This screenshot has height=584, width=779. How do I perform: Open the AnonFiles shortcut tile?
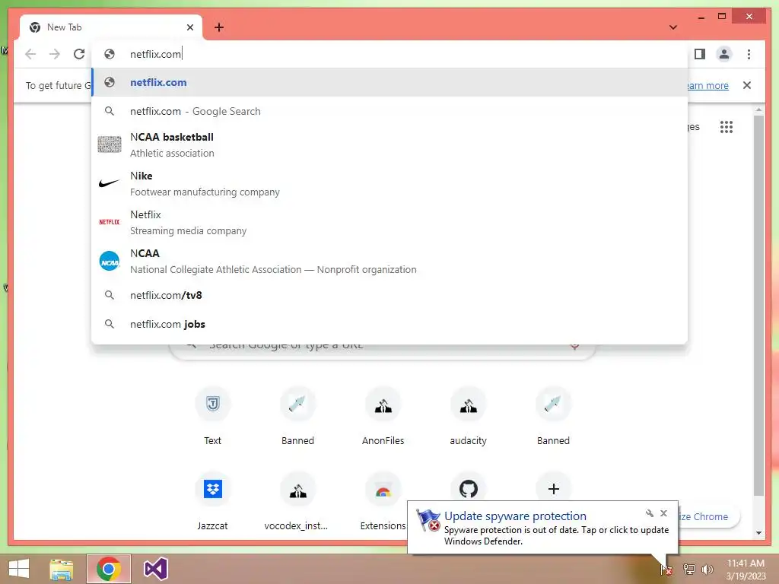coord(383,416)
